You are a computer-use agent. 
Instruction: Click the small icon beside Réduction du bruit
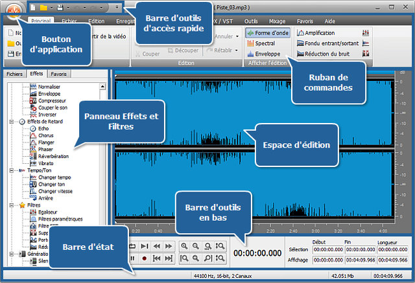366,54
